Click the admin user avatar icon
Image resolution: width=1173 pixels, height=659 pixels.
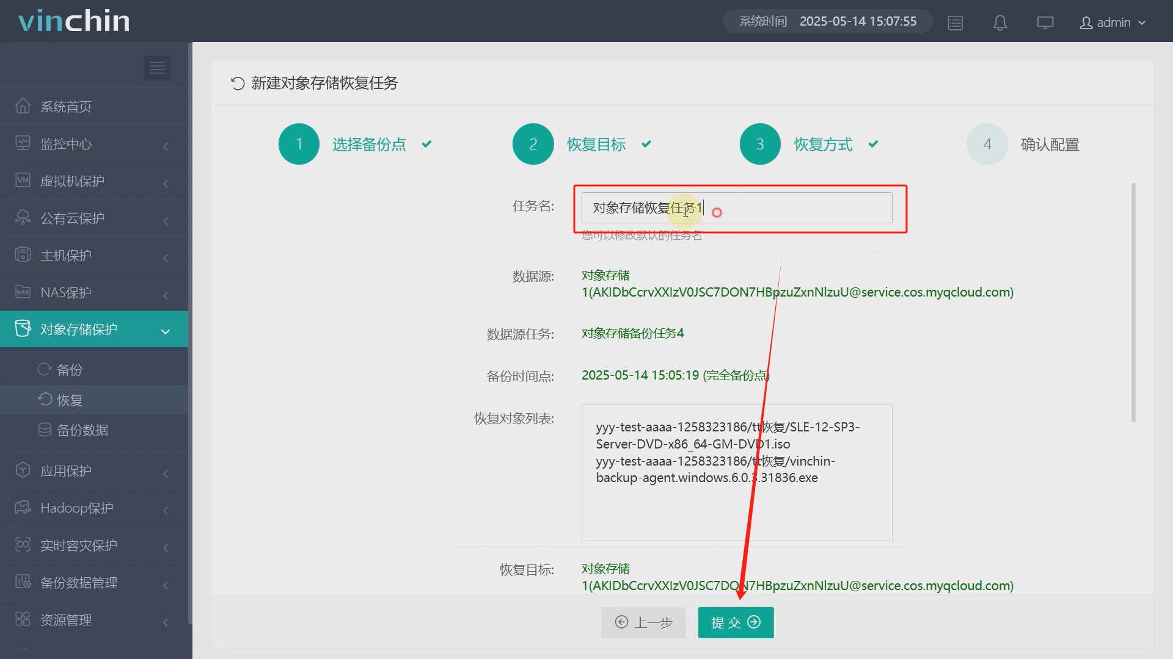(x=1086, y=23)
